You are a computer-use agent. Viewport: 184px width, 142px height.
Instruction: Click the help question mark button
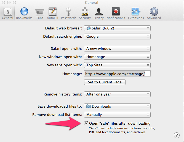point(177,135)
